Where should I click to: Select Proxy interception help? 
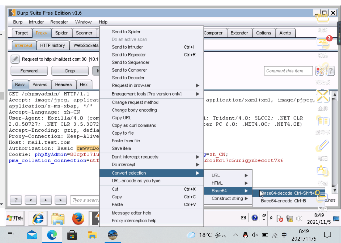151,221
